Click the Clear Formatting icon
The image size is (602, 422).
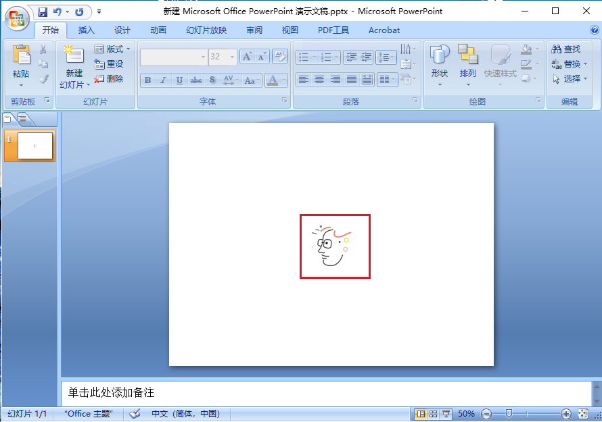click(280, 57)
